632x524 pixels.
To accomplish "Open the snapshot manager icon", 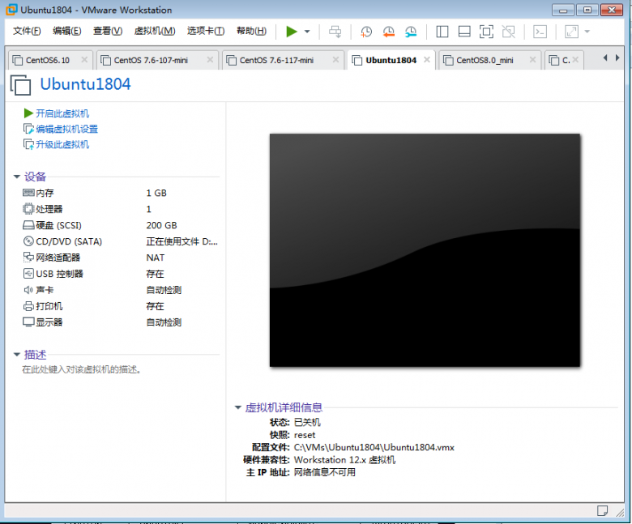I will [x=411, y=32].
